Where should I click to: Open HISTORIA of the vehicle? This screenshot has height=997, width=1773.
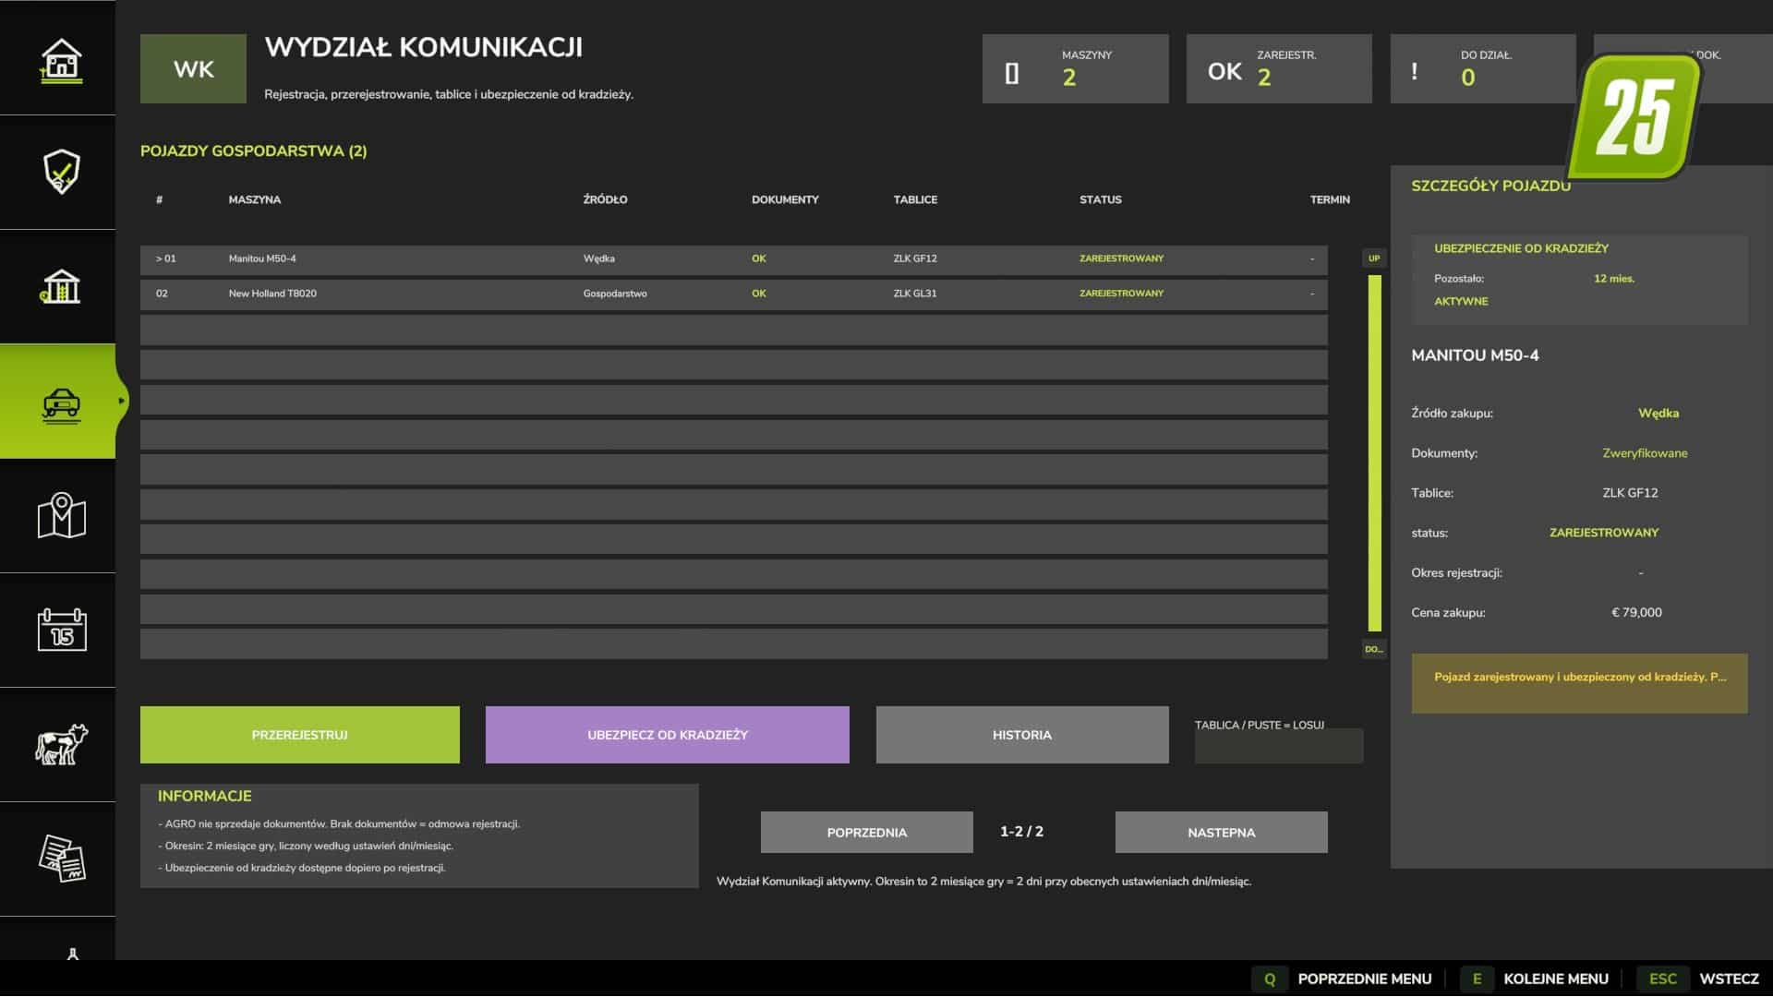(1022, 735)
